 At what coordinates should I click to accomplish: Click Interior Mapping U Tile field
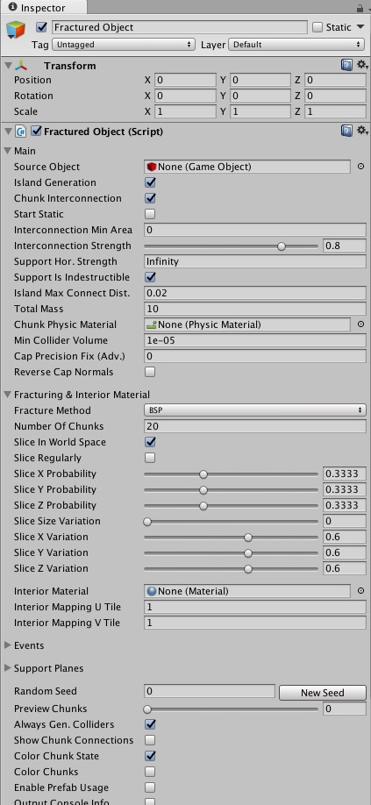[255, 607]
